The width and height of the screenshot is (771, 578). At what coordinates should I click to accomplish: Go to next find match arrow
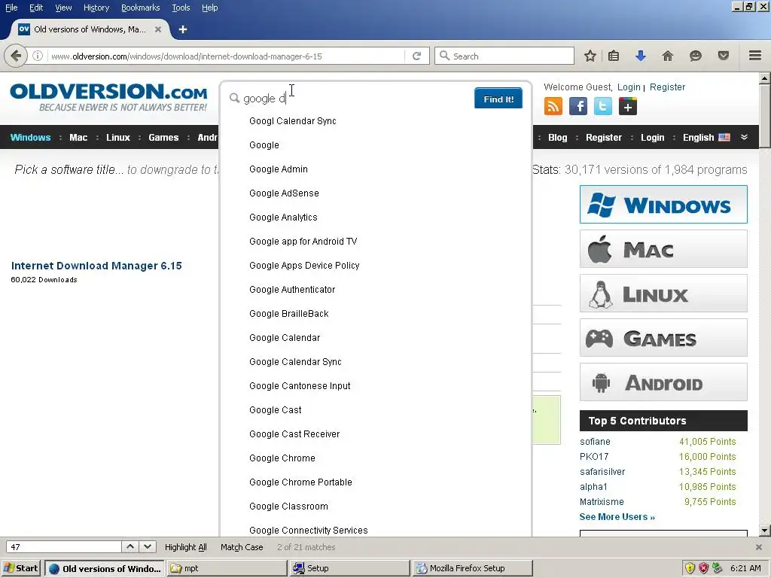click(x=148, y=546)
